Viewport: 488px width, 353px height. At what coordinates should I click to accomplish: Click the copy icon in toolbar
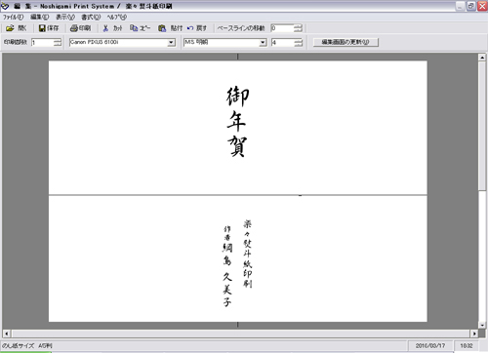[134, 28]
